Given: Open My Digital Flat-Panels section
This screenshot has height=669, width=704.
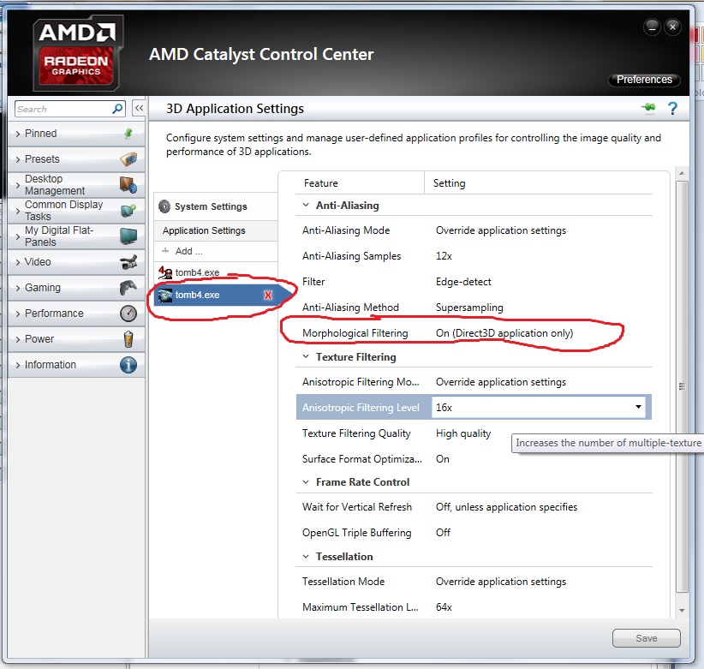Looking at the screenshot, I should pos(76,236).
